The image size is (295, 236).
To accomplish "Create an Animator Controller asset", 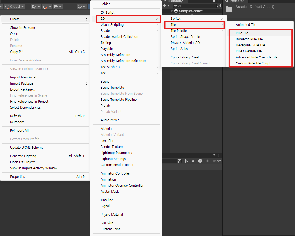I will click(126, 173).
